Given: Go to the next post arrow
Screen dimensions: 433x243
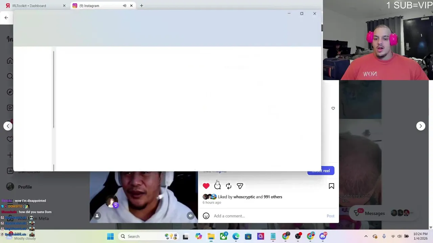Looking at the screenshot, I should point(420,126).
